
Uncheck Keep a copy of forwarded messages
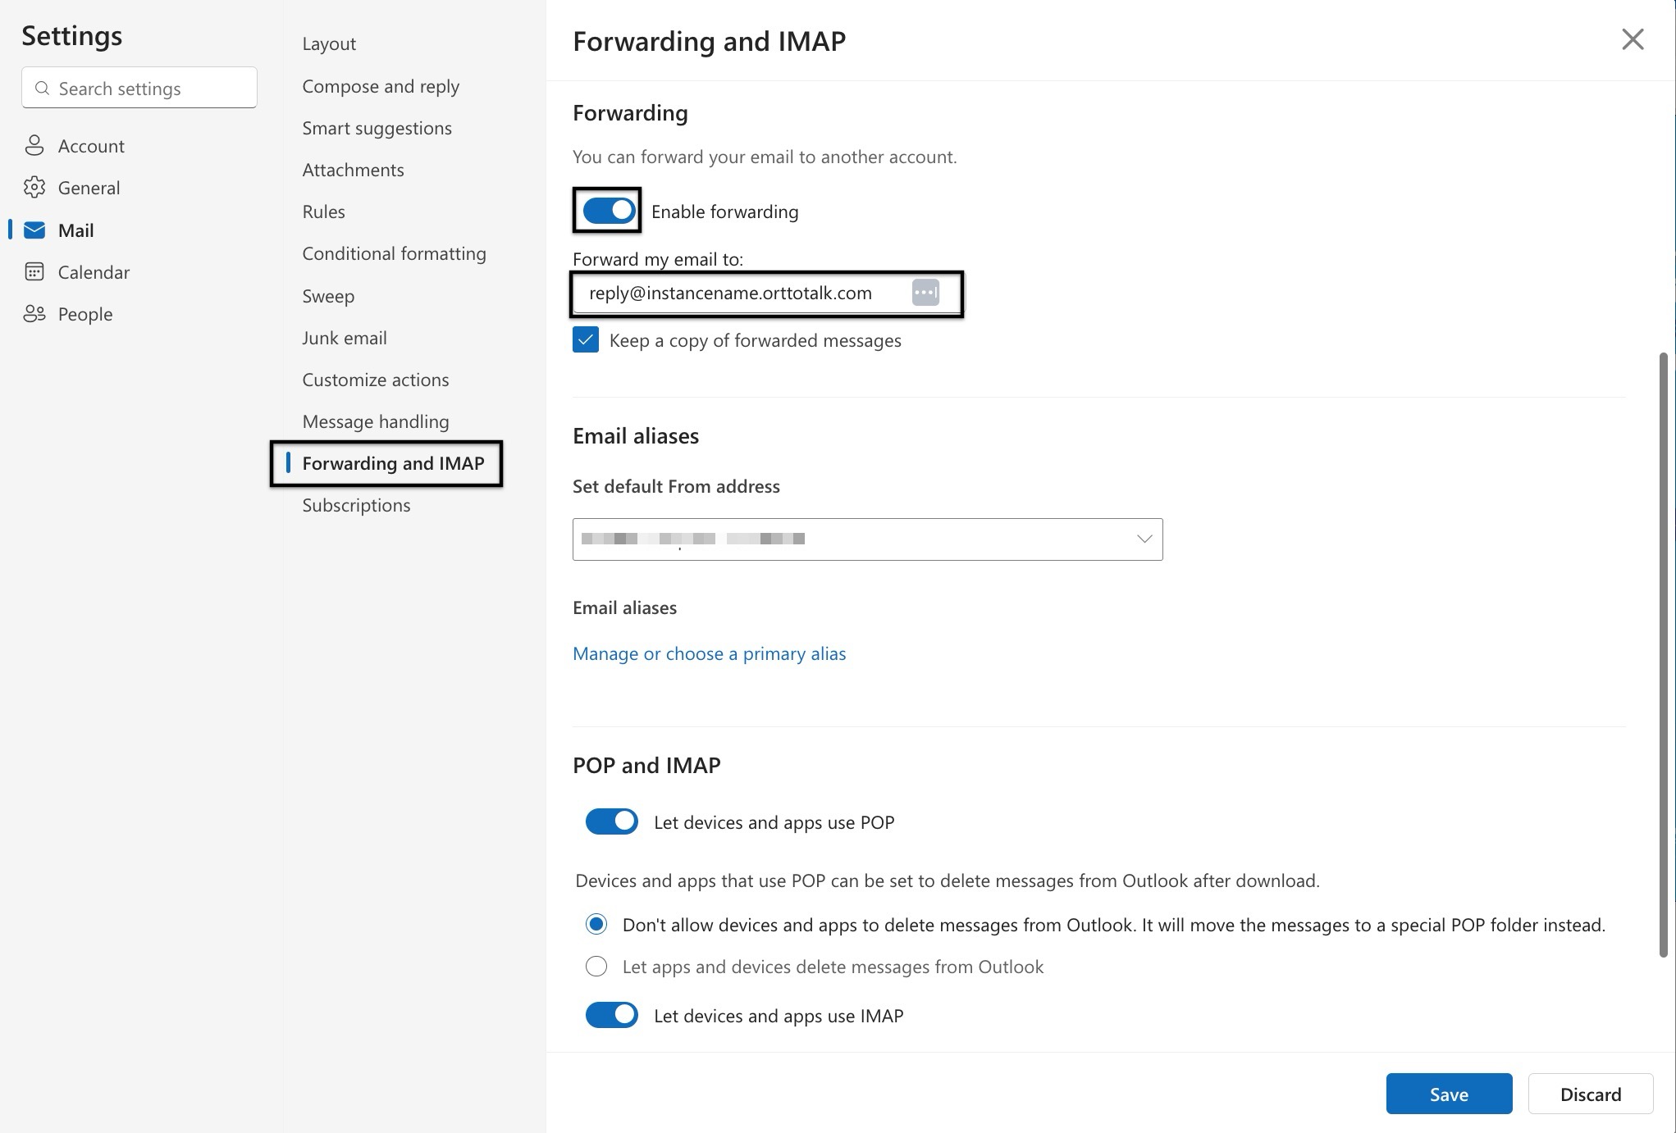click(x=586, y=340)
